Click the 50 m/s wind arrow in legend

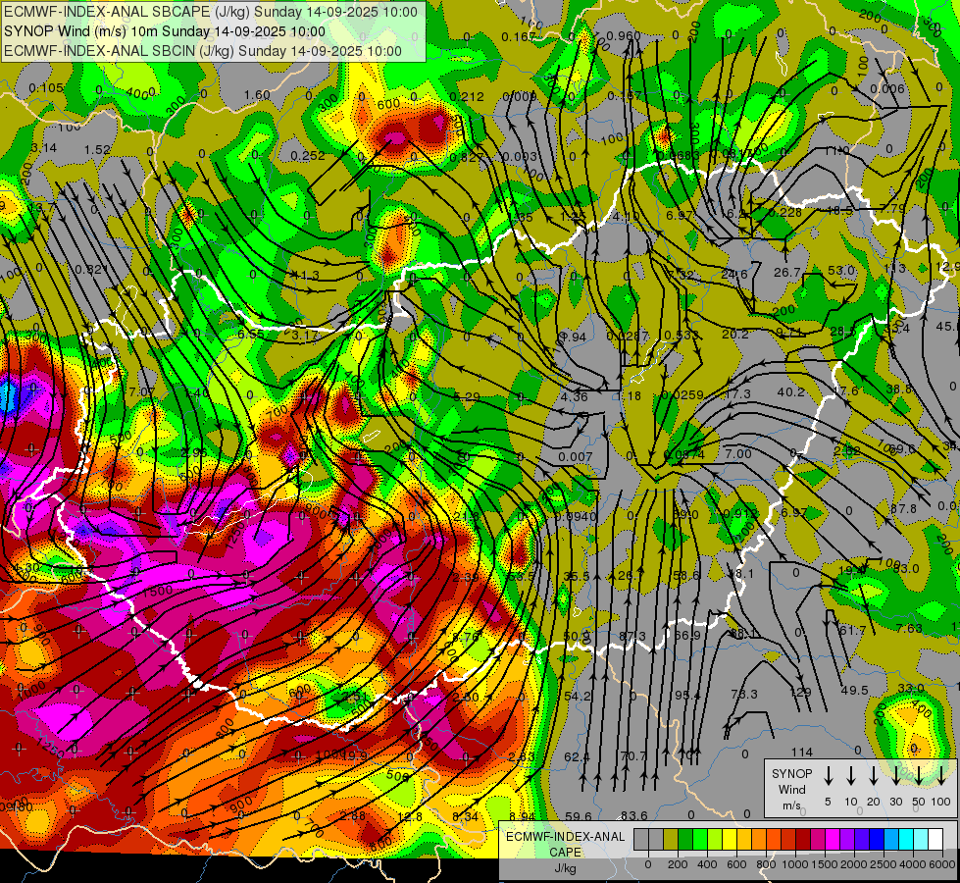tap(919, 776)
